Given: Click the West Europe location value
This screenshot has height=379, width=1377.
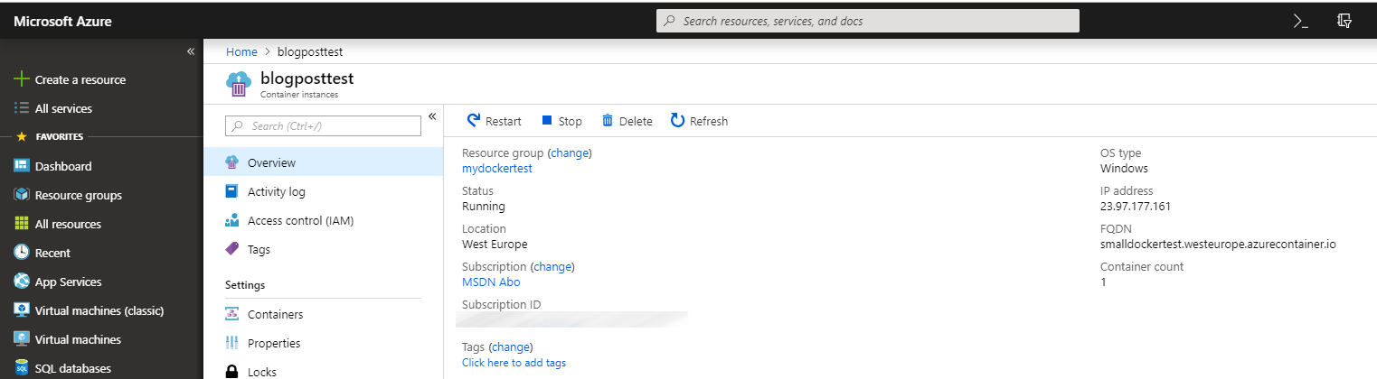Looking at the screenshot, I should click(x=495, y=244).
